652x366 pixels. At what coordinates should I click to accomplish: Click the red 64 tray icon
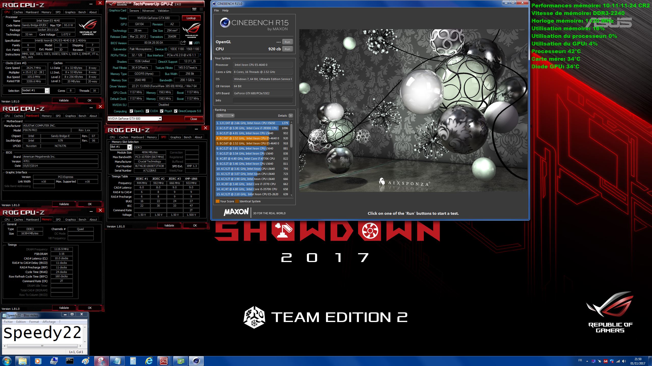pyautogui.click(x=606, y=361)
